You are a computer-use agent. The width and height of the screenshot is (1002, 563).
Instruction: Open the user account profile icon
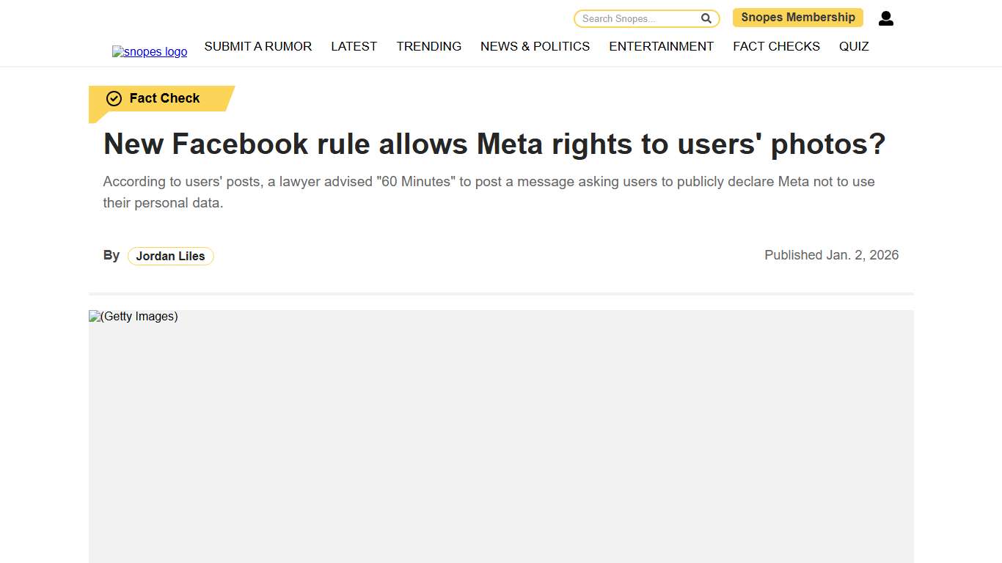[x=885, y=18]
